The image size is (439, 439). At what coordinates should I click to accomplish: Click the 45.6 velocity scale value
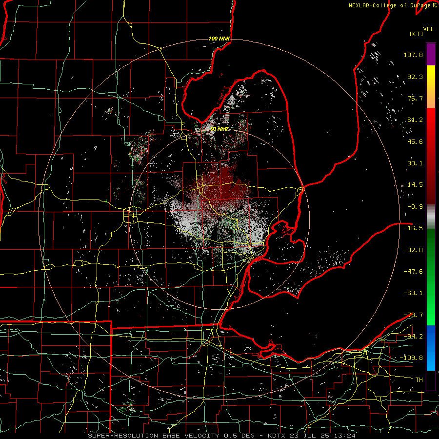[415, 141]
